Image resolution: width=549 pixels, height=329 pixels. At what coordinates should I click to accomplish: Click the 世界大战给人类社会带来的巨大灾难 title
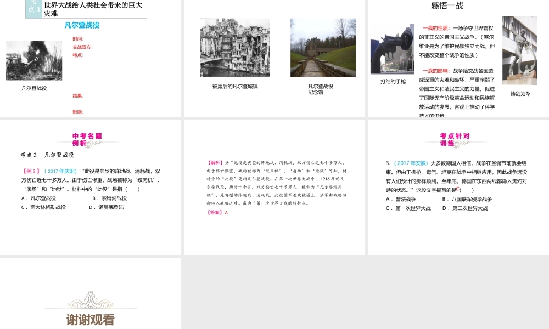coord(93,9)
